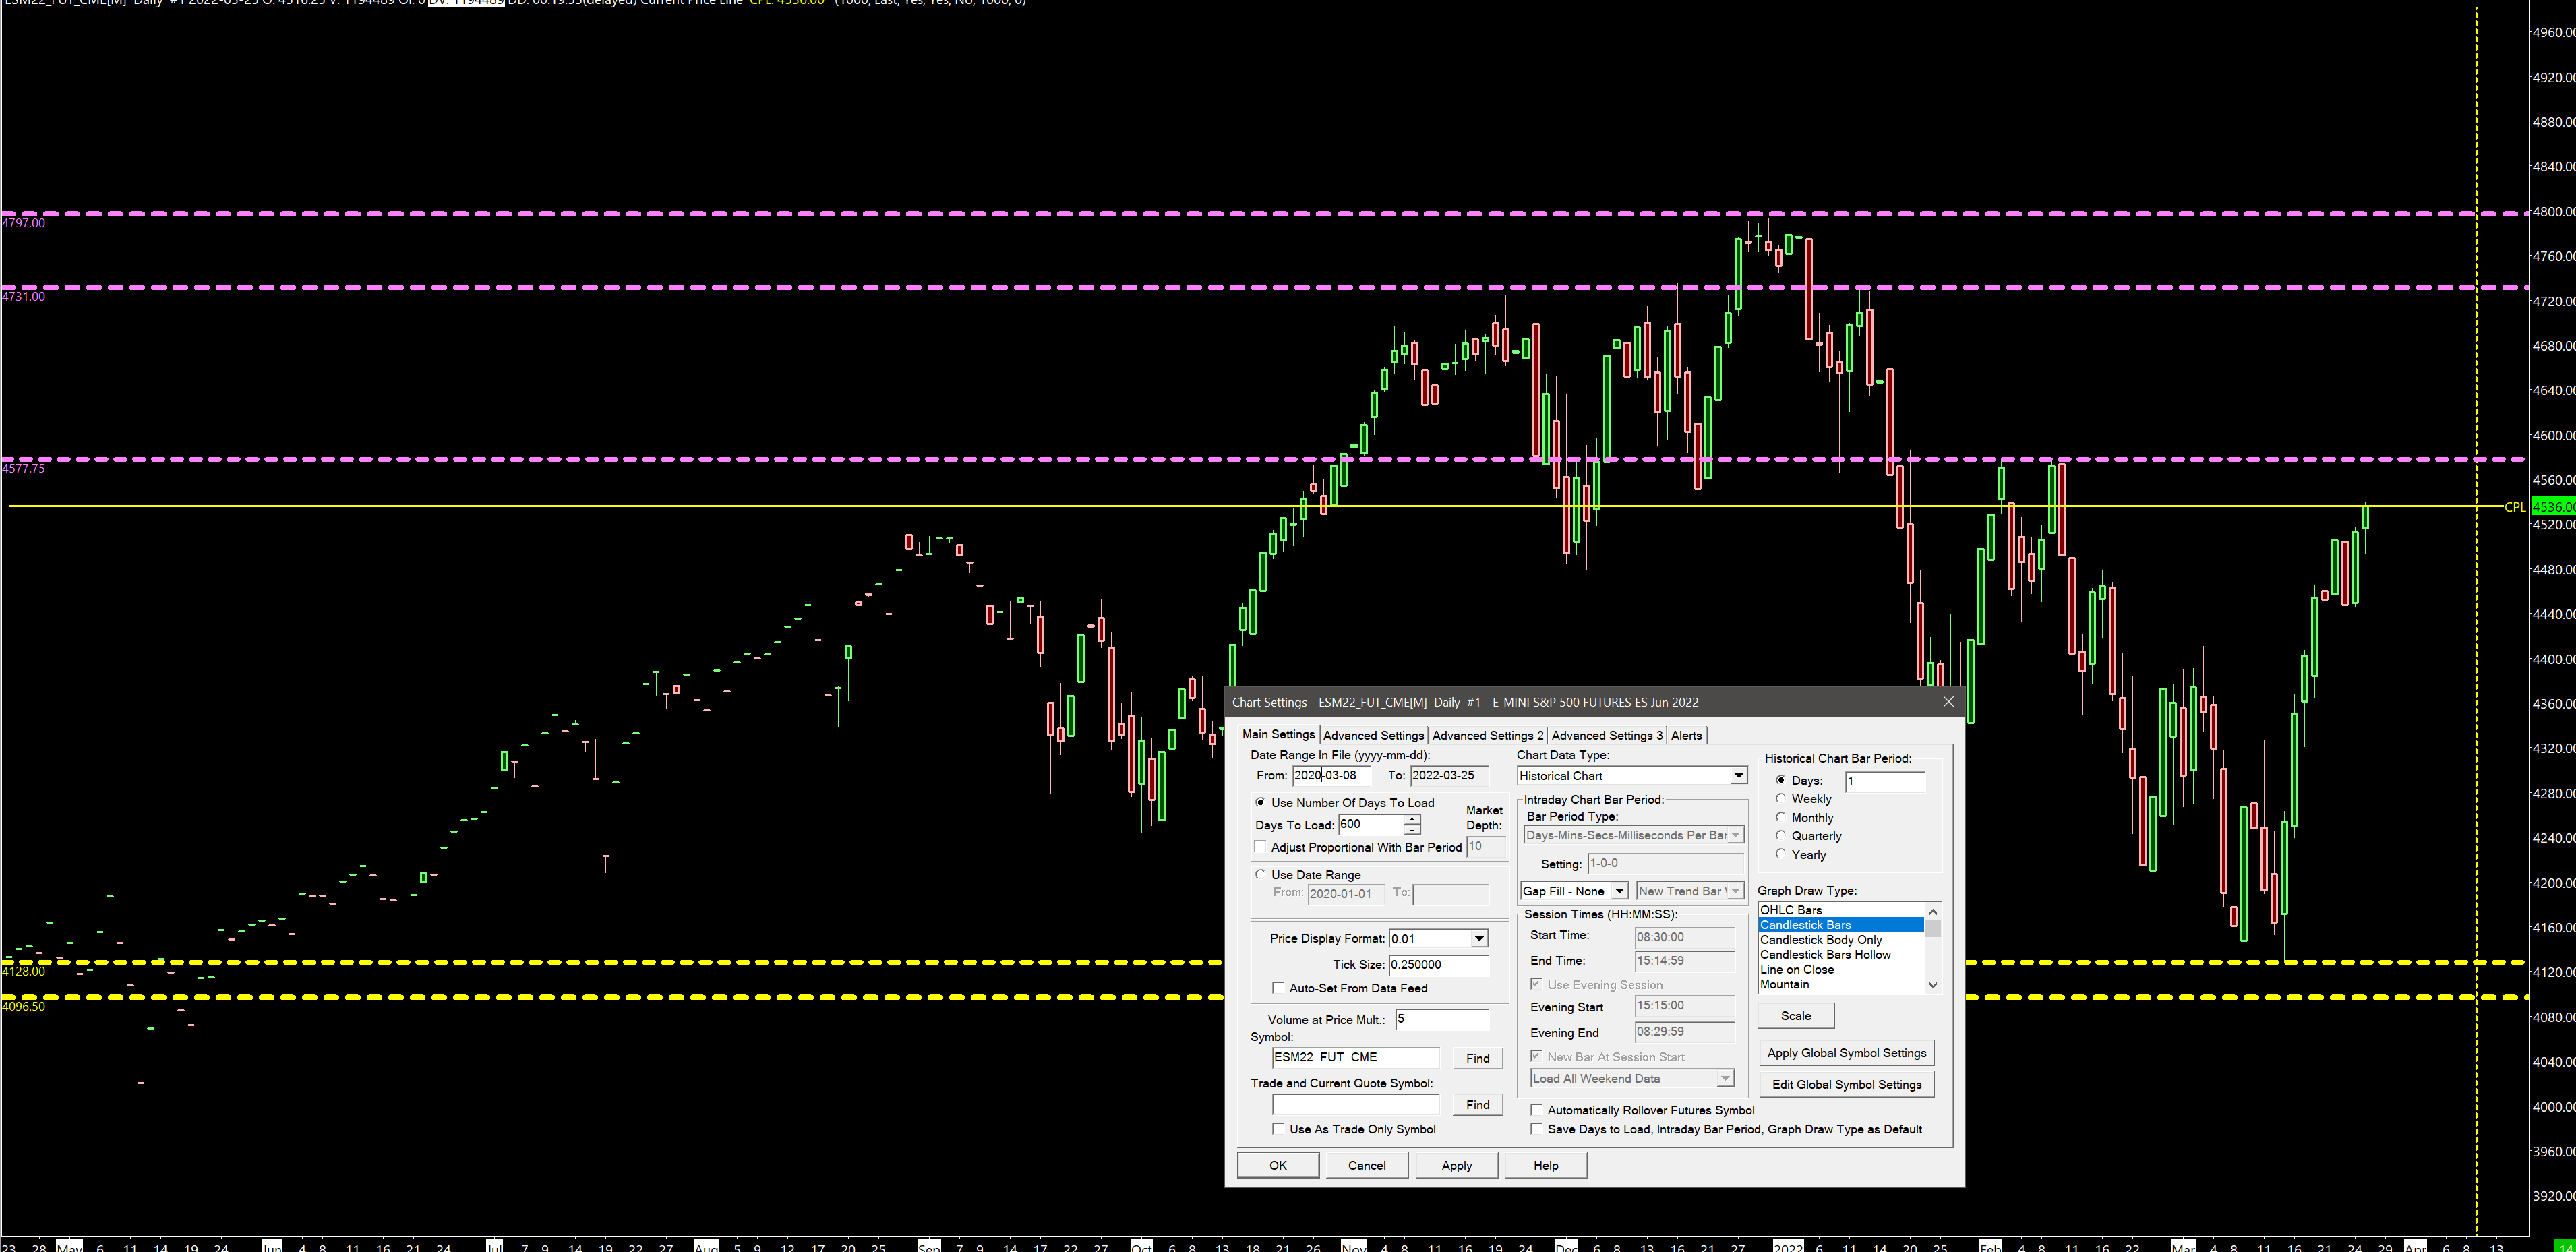
Task: Expand the Gap Fill dropdown
Action: click(x=1619, y=891)
